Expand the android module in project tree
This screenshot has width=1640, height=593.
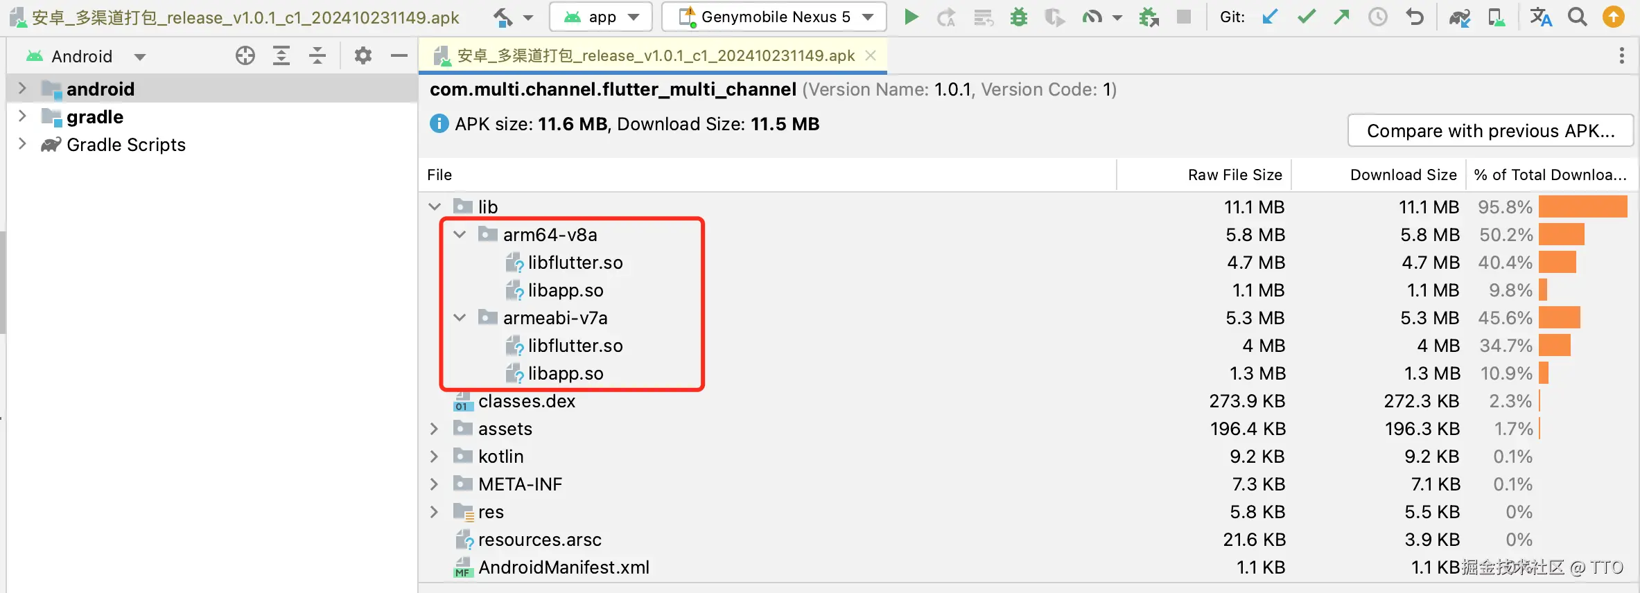coord(22,88)
